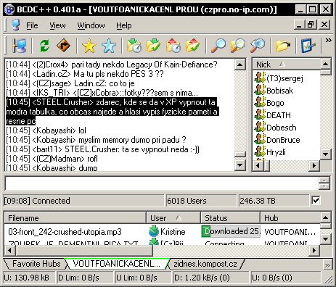Click Downloaded progress bar for Kristine
This screenshot has width=336, height=287.
(231, 231)
